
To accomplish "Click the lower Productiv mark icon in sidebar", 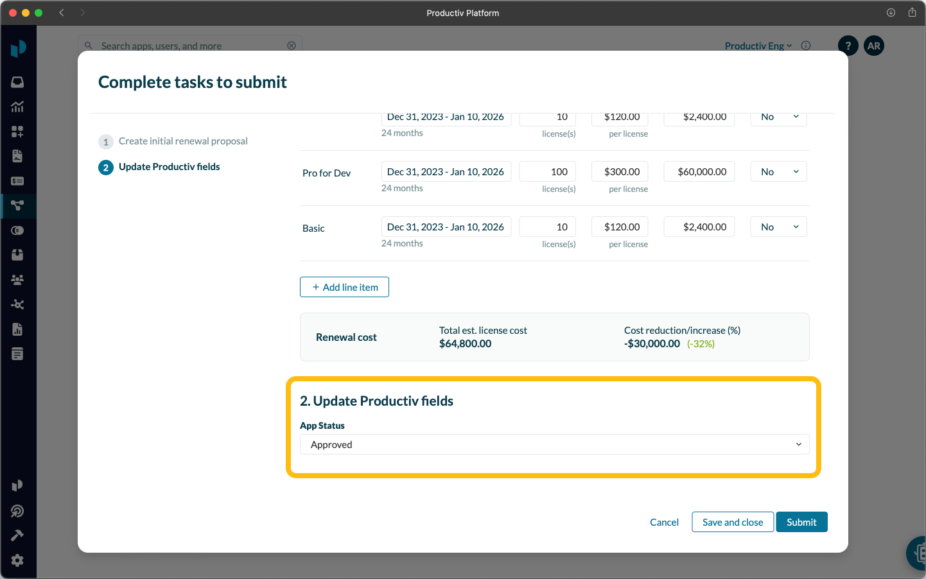I will [17, 485].
